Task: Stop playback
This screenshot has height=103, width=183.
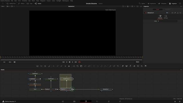Action: click(69, 62)
